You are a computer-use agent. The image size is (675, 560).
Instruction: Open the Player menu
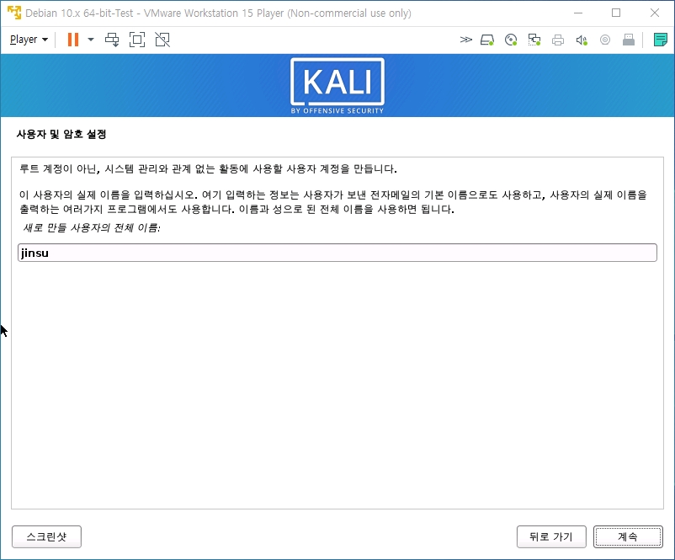pos(29,40)
